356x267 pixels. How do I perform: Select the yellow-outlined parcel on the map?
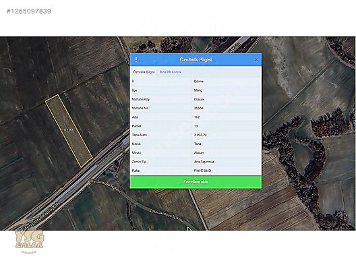coord(69,131)
